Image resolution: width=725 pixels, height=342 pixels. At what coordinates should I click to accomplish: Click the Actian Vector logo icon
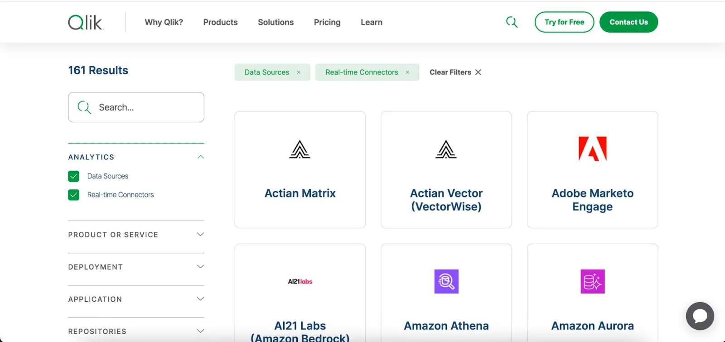click(x=446, y=149)
